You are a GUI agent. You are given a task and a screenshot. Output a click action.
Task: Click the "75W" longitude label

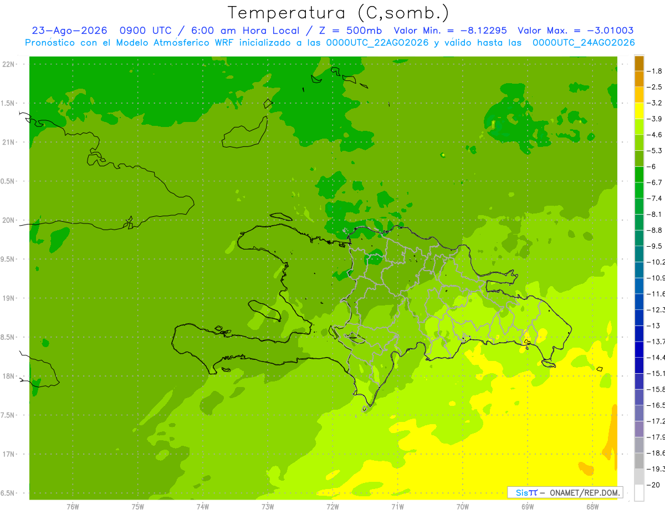138,507
